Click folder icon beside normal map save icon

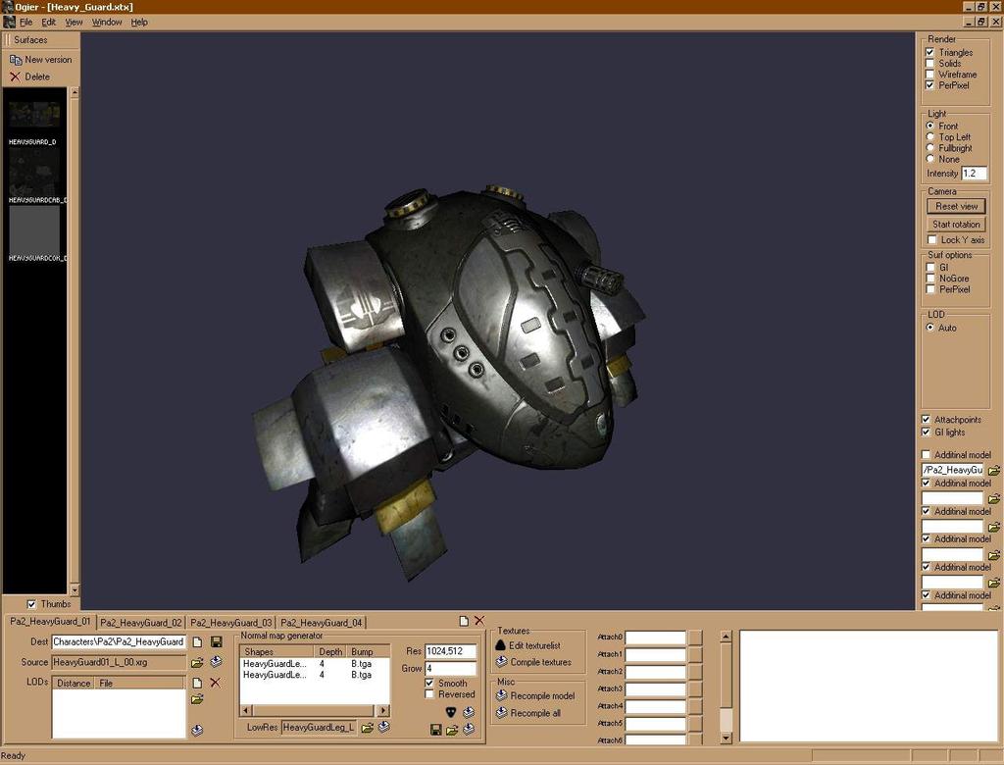(x=452, y=730)
